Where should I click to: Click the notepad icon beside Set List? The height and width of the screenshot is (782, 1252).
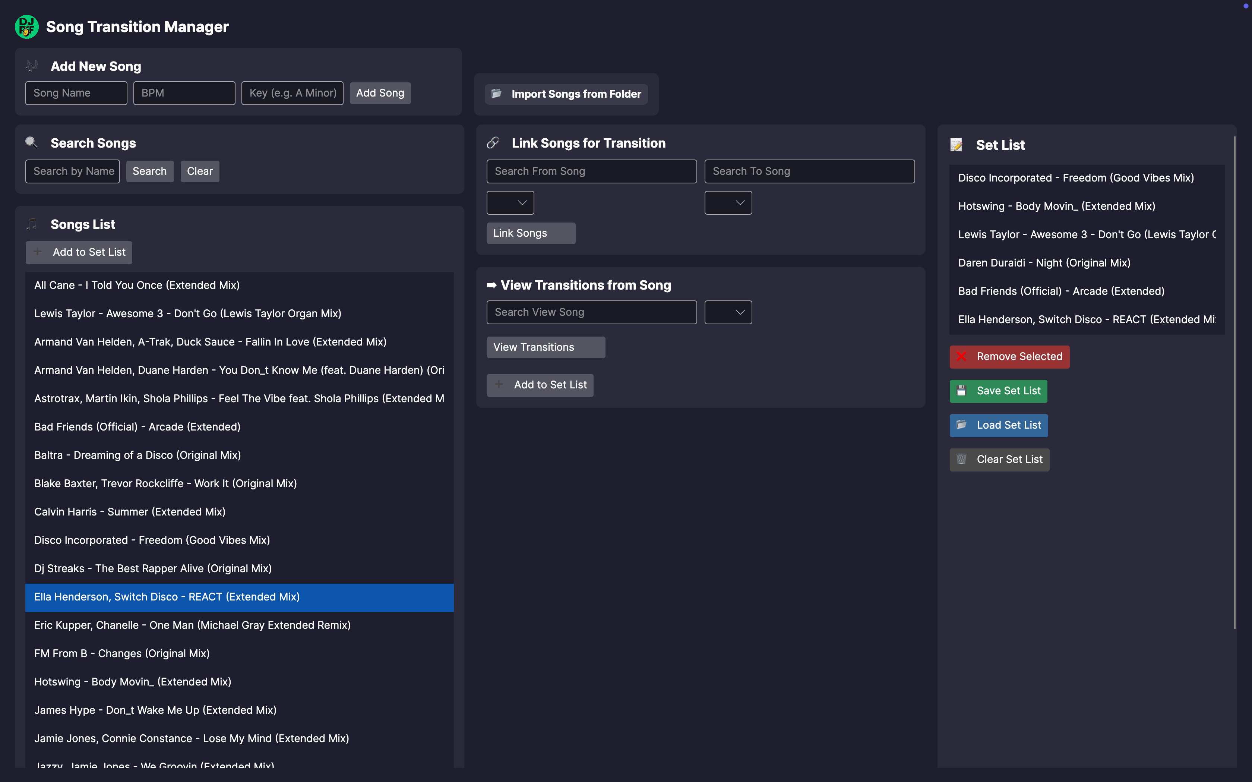(956, 145)
